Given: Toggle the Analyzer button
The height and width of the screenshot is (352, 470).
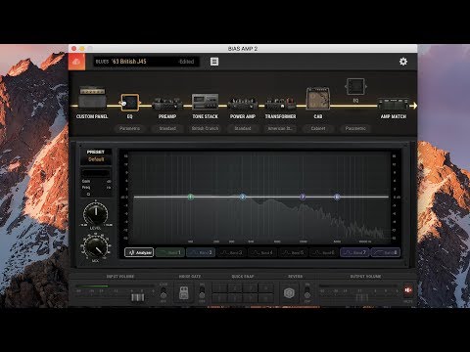Looking at the screenshot, I should [x=139, y=252].
